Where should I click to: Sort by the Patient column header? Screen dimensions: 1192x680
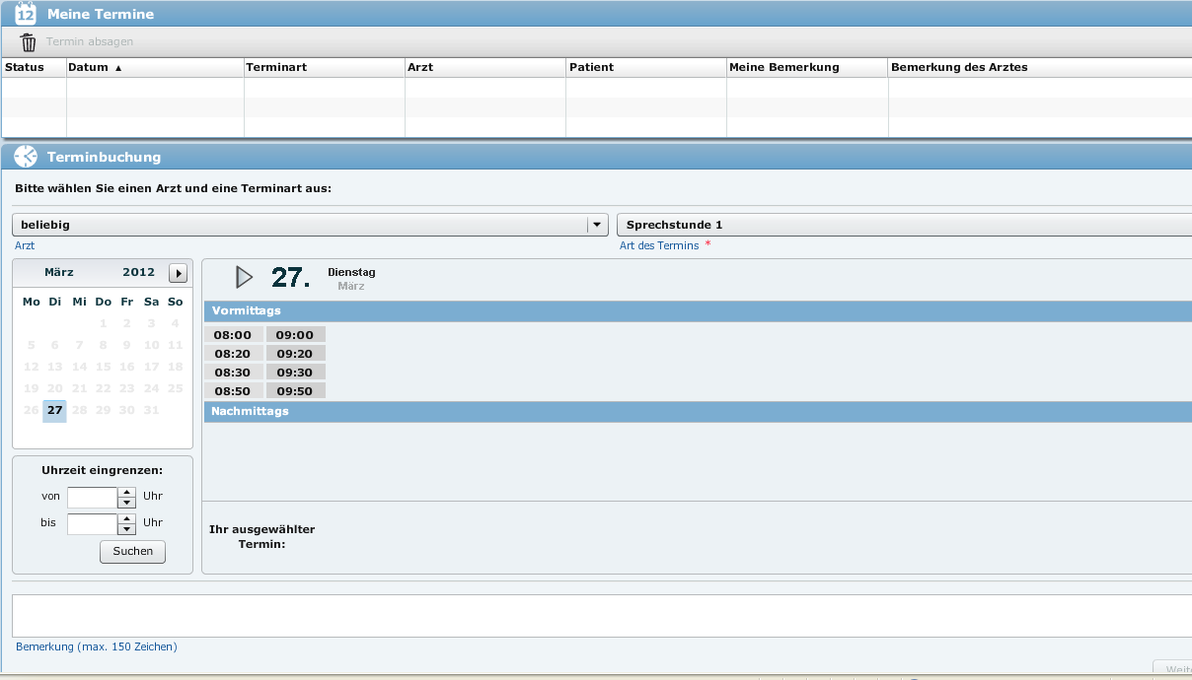pos(646,67)
